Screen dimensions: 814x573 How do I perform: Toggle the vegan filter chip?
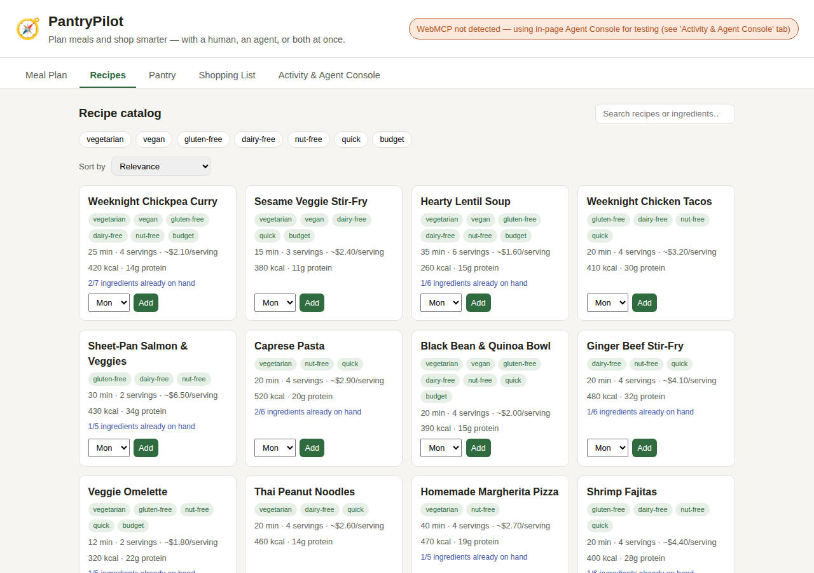[154, 139]
